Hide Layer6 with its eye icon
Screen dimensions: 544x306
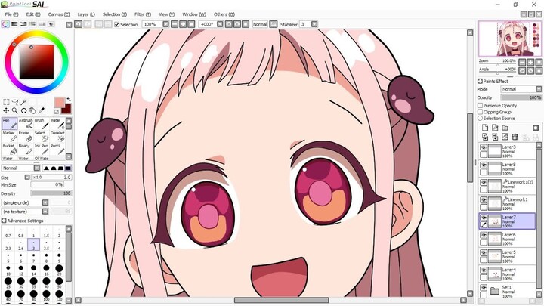pos(484,235)
